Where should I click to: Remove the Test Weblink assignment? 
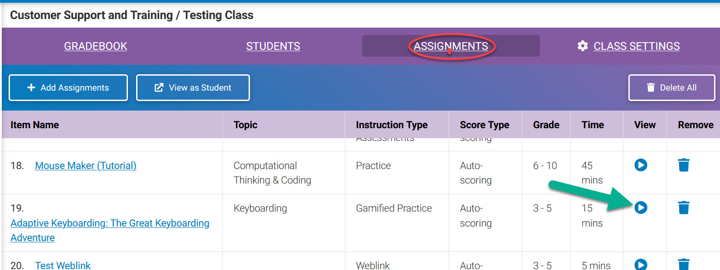click(684, 265)
